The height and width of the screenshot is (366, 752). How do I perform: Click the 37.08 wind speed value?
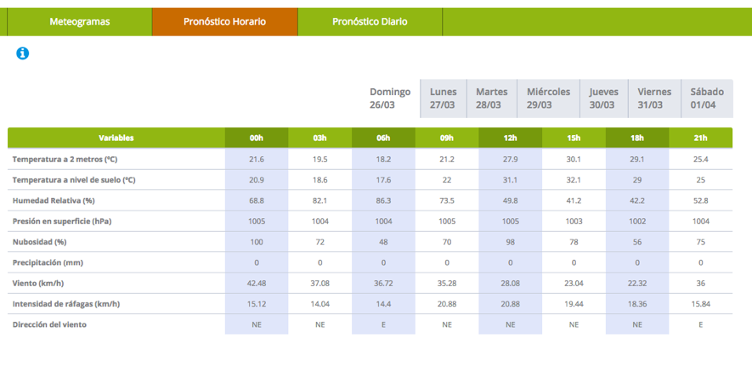click(319, 283)
